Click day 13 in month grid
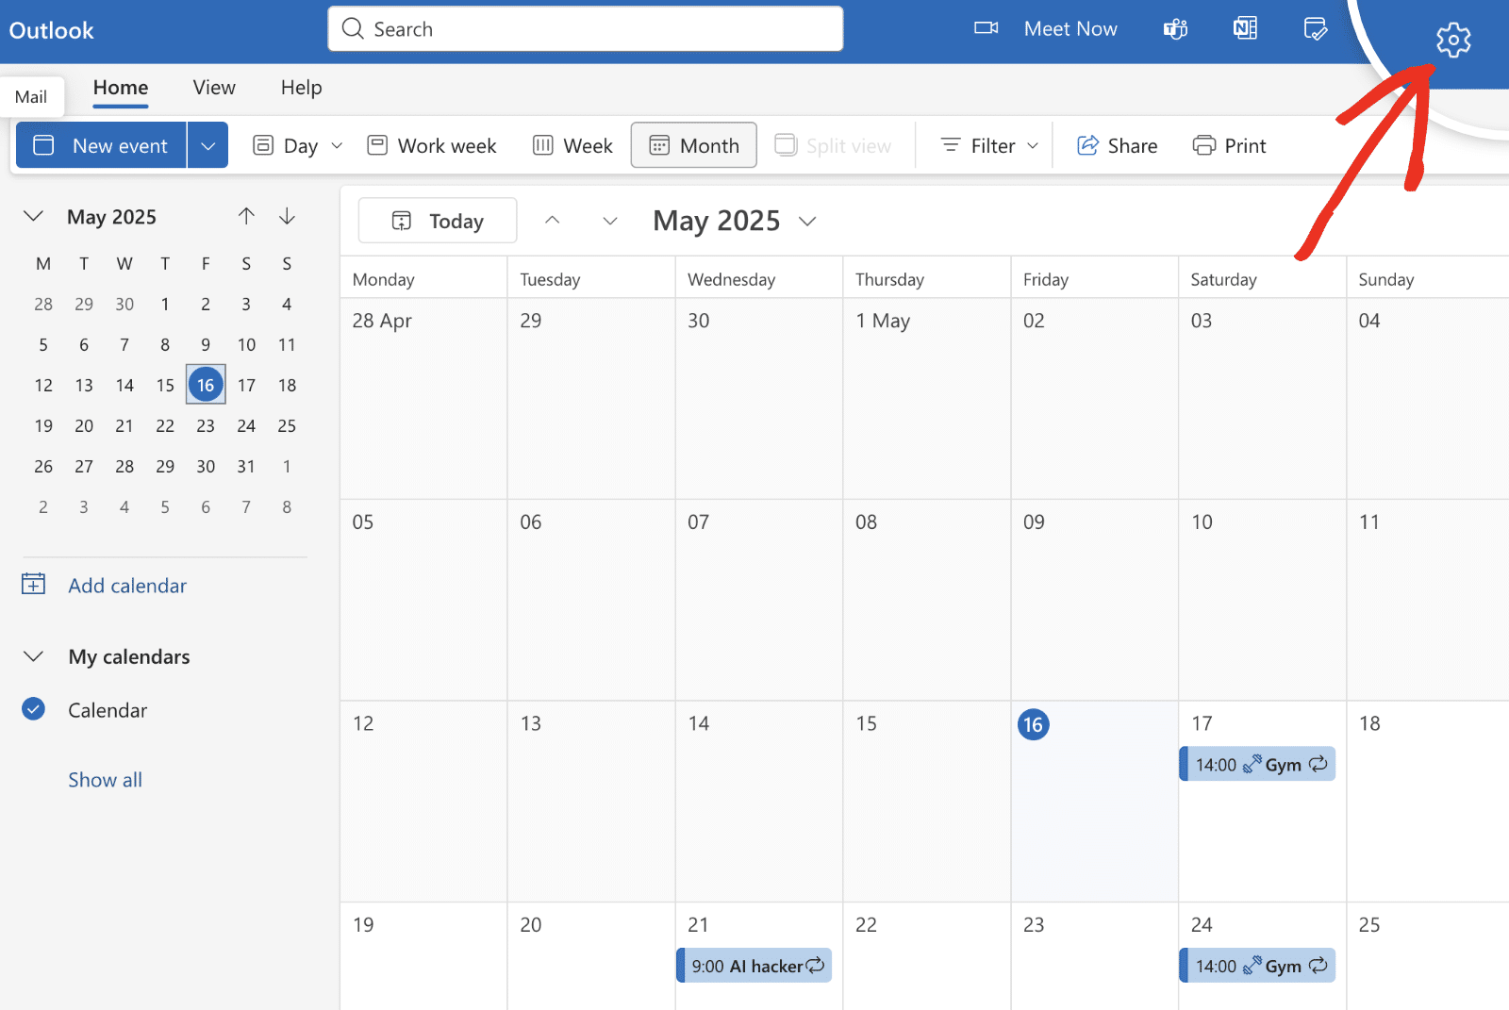Screen dimensions: 1509x1010 click(x=591, y=802)
